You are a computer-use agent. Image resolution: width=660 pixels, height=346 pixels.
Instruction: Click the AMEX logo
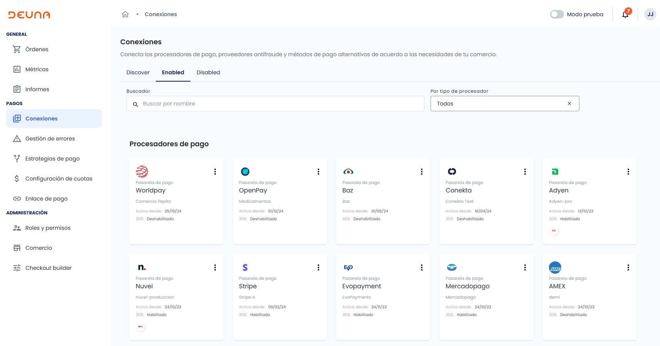point(555,267)
